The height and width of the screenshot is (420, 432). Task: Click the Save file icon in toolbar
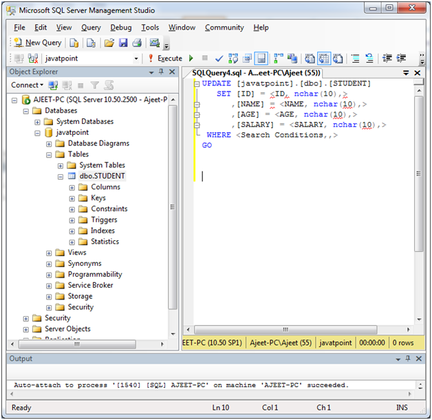point(123,43)
